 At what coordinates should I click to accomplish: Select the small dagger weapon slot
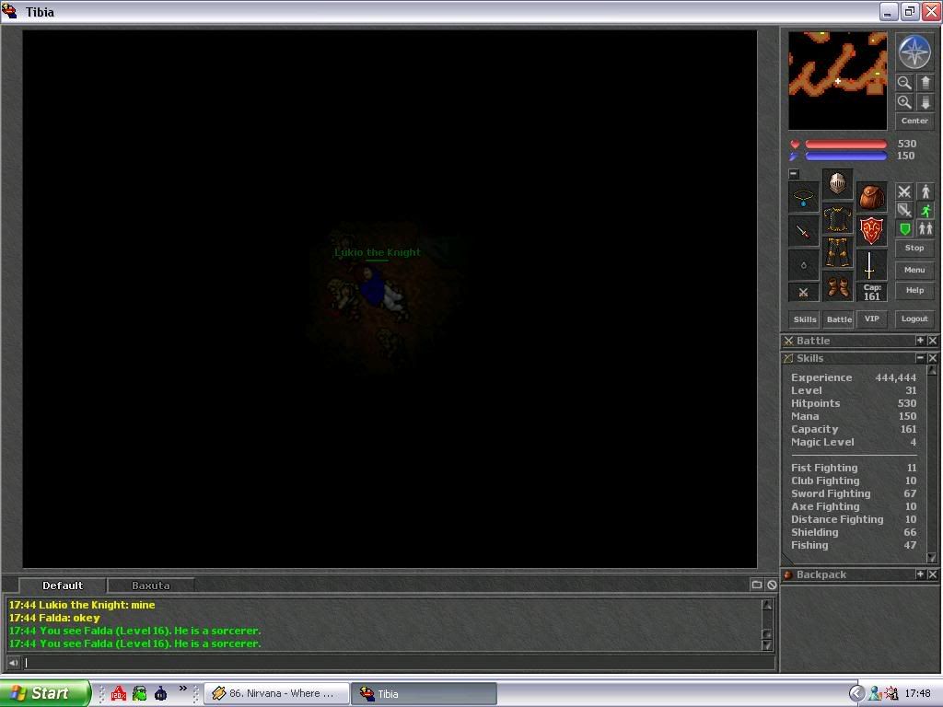pos(803,231)
